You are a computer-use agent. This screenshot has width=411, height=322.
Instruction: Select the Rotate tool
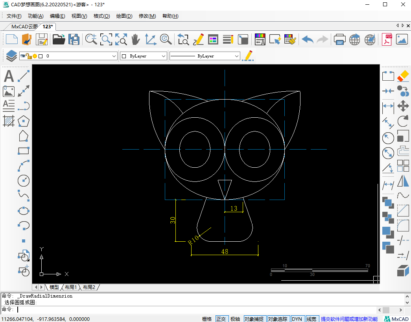[x=403, y=121]
